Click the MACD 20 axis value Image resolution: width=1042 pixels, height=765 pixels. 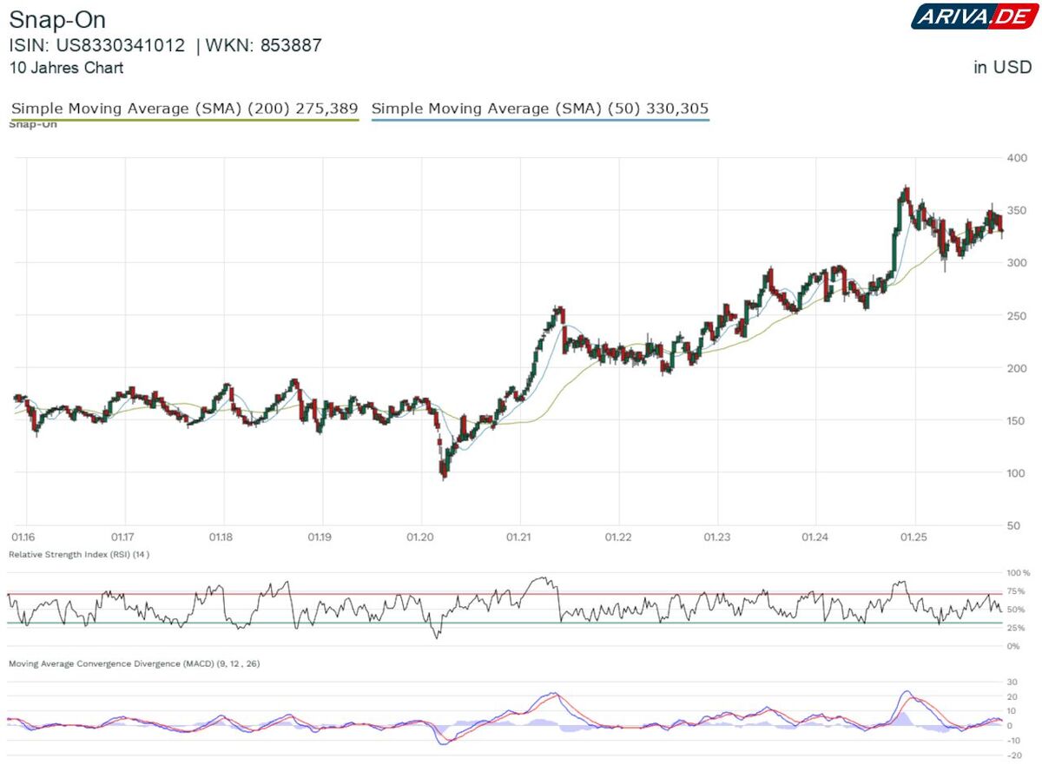click(1012, 696)
